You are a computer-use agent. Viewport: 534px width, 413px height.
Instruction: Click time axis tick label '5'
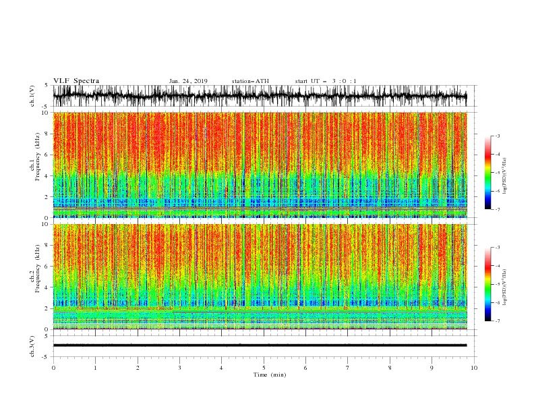[x=264, y=368]
